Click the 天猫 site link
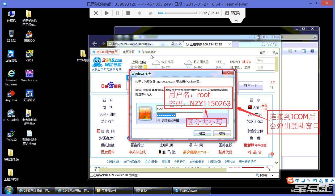The width and height of the screenshot is (335, 196). click(254, 107)
